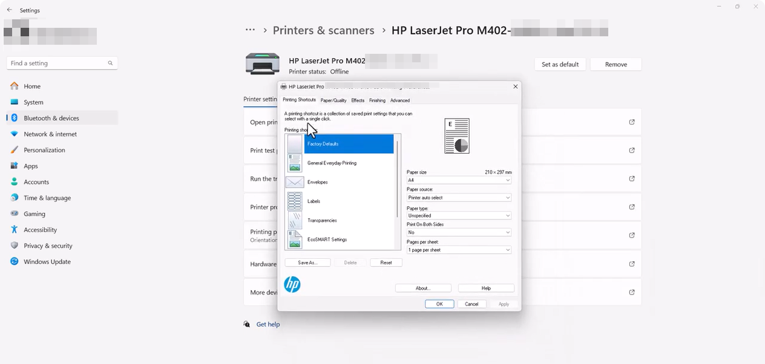Switch to the Finishing tab
Image resolution: width=765 pixels, height=364 pixels.
(377, 100)
